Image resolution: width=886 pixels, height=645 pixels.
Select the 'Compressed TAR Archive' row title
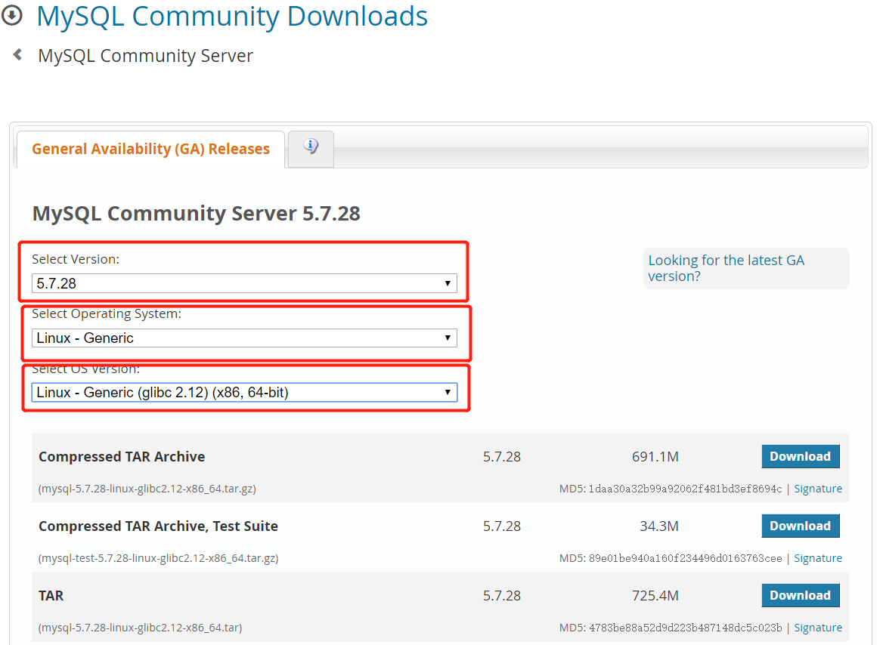(122, 456)
